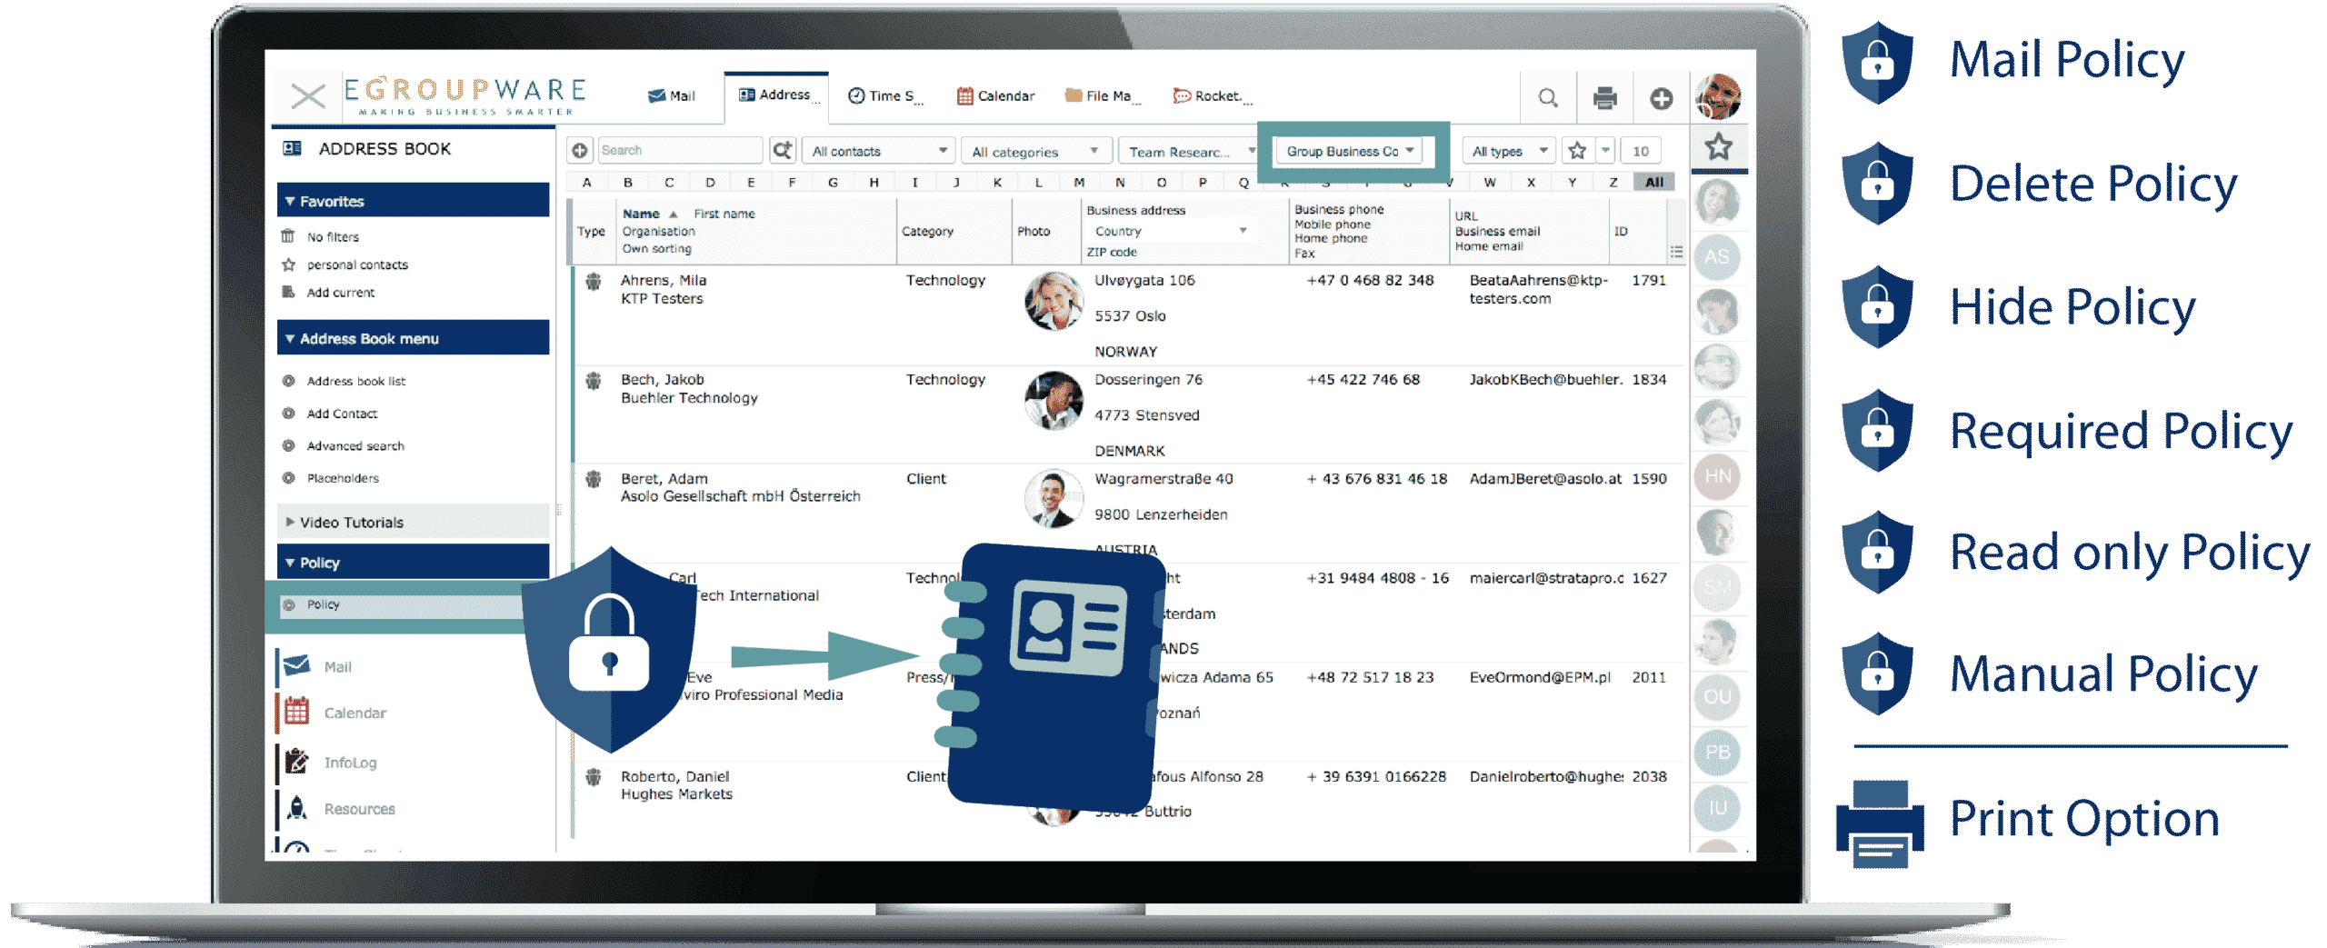Open the File Manager tab

click(x=1101, y=96)
